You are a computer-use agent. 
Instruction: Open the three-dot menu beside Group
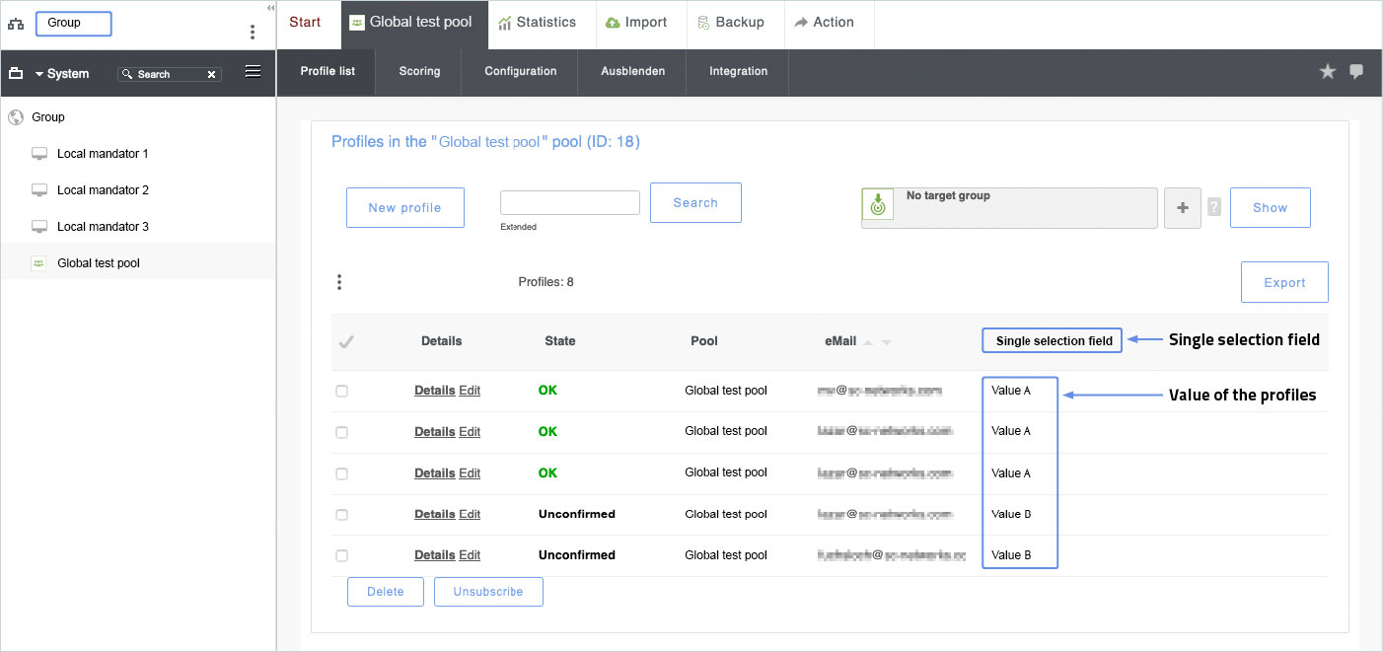(x=253, y=32)
